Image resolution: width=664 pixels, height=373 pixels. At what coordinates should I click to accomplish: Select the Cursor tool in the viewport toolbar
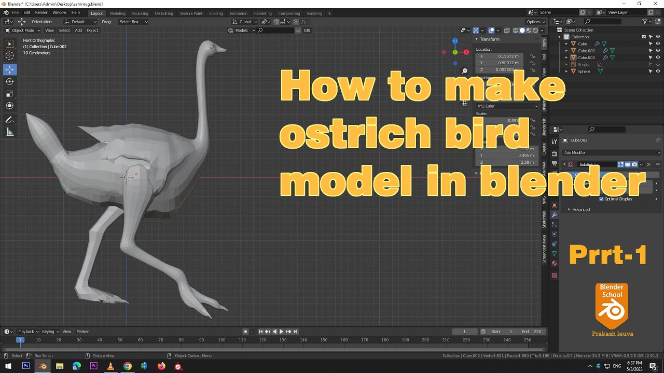click(x=10, y=55)
